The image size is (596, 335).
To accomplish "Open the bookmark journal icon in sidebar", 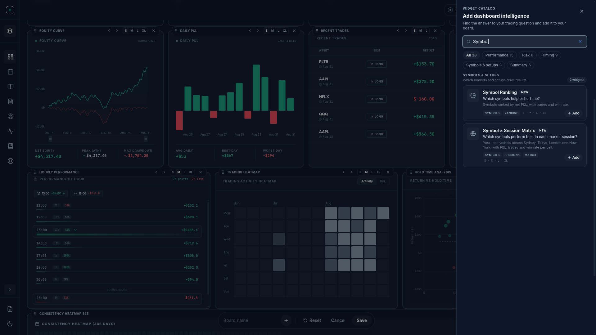I will tap(10, 146).
